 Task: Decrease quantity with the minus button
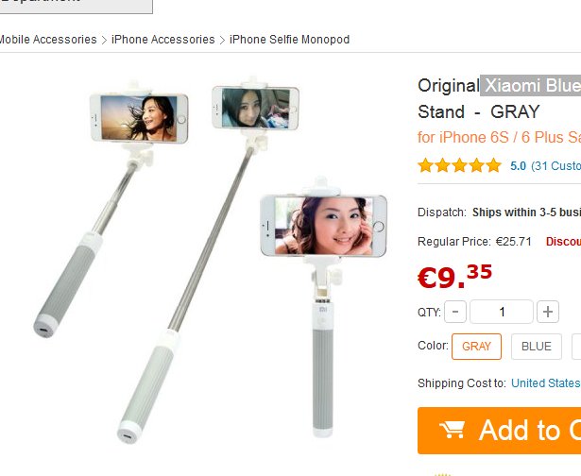coord(455,312)
